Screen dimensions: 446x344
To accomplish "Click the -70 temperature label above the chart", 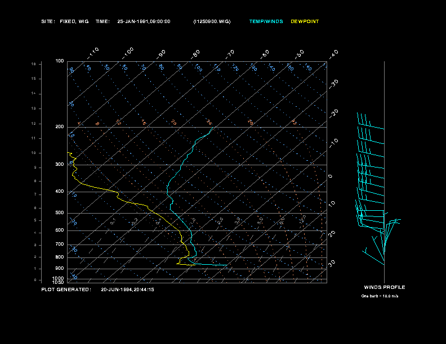I will click(x=230, y=54).
